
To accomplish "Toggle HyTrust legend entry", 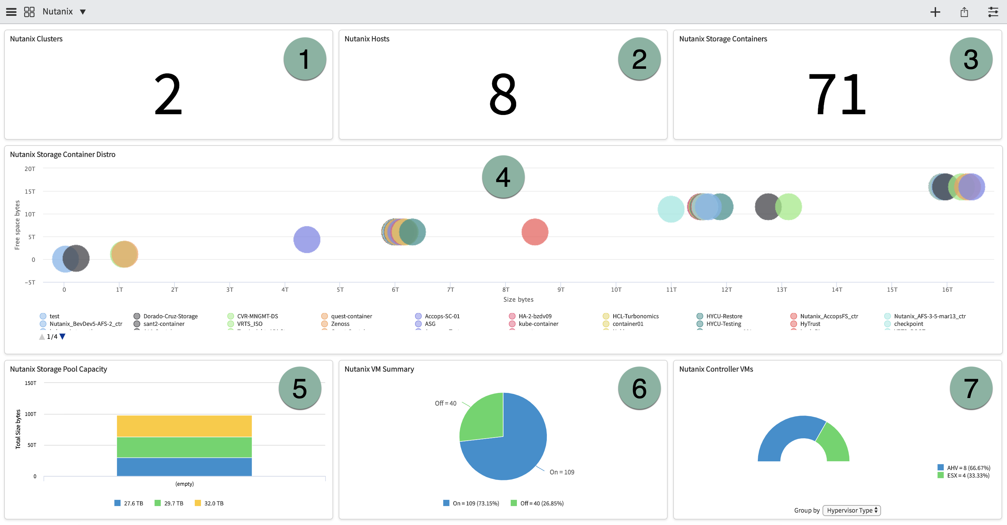I will point(805,324).
